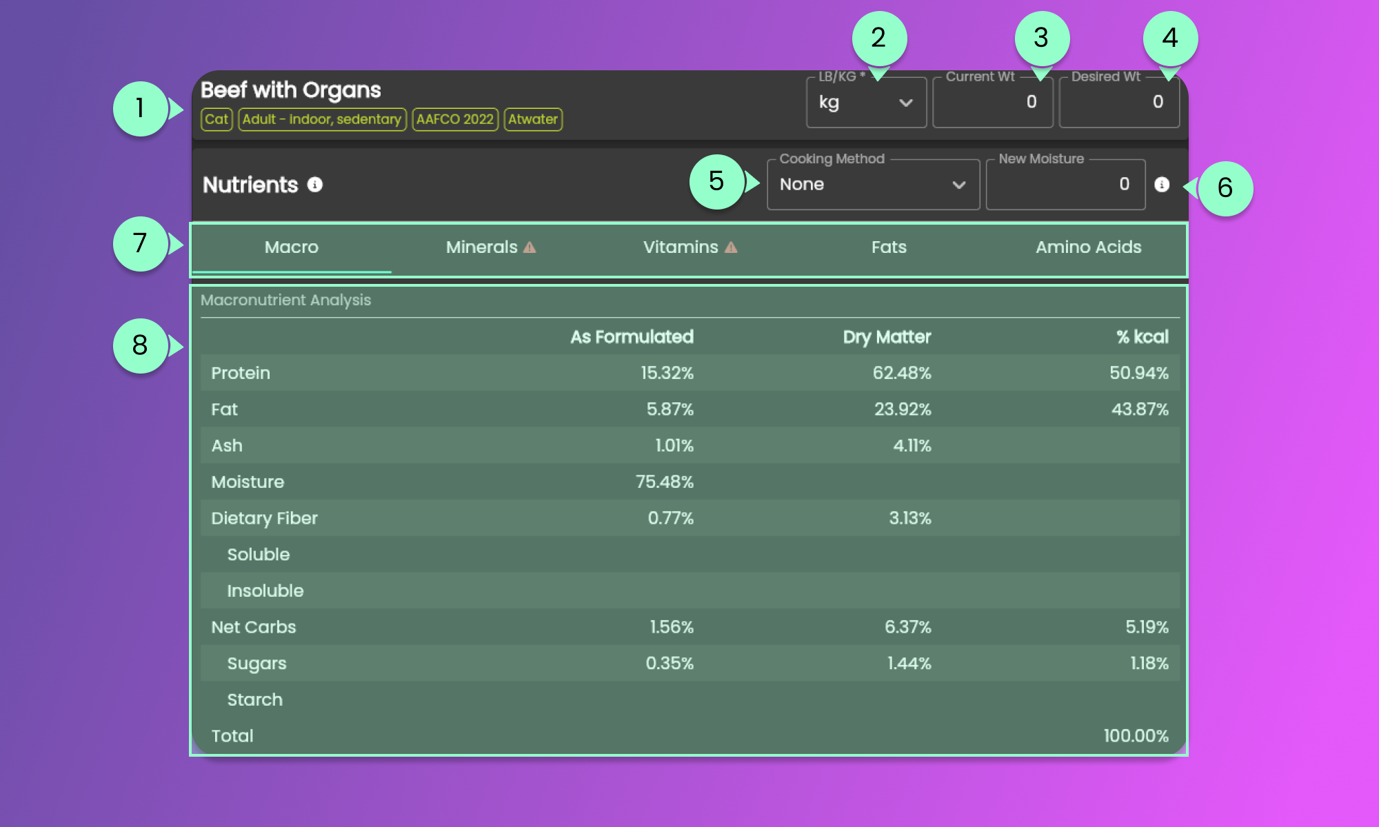Click the info icon next to New Moisture

pos(1162,185)
